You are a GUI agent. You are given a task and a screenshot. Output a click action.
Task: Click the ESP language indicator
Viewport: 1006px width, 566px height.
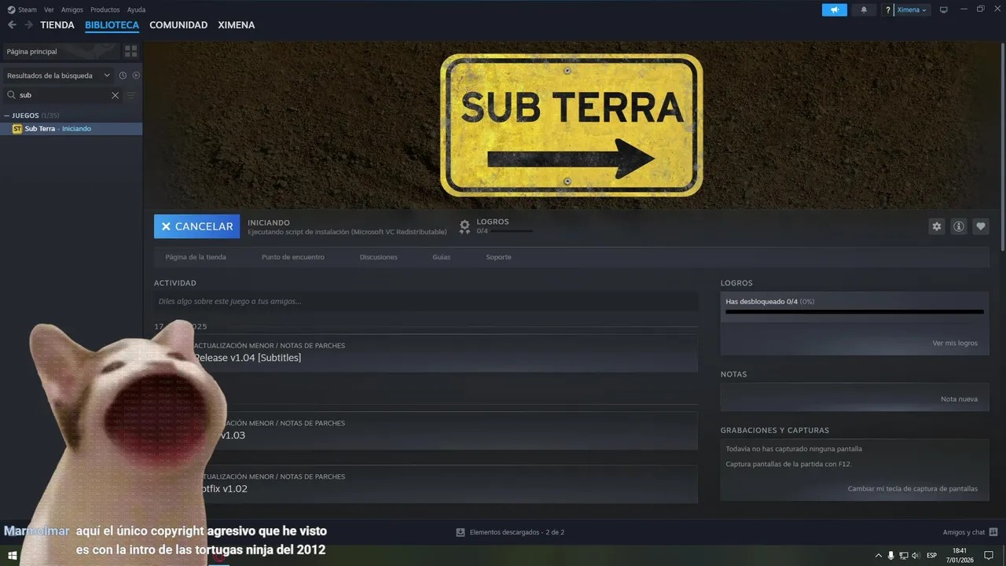tap(931, 555)
